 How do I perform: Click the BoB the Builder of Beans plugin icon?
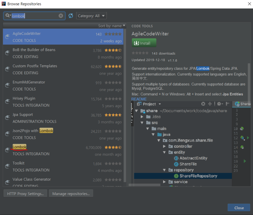point(7,53)
